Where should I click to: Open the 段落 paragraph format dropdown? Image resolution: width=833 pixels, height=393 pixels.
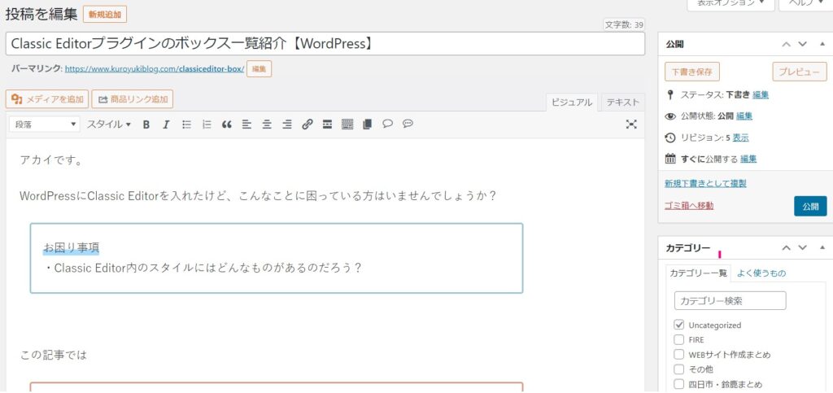45,124
